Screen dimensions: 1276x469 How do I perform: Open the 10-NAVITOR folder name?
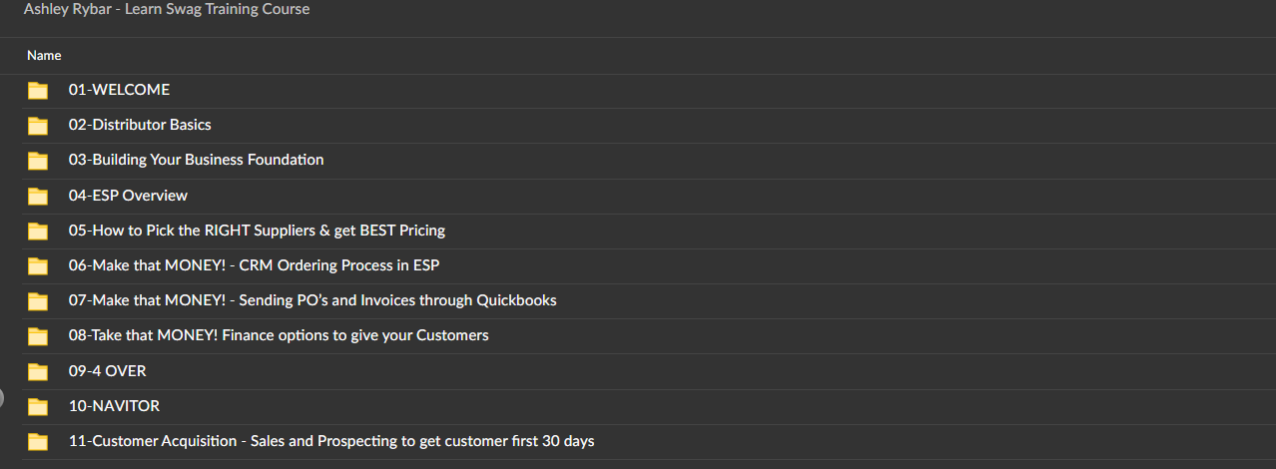click(114, 406)
